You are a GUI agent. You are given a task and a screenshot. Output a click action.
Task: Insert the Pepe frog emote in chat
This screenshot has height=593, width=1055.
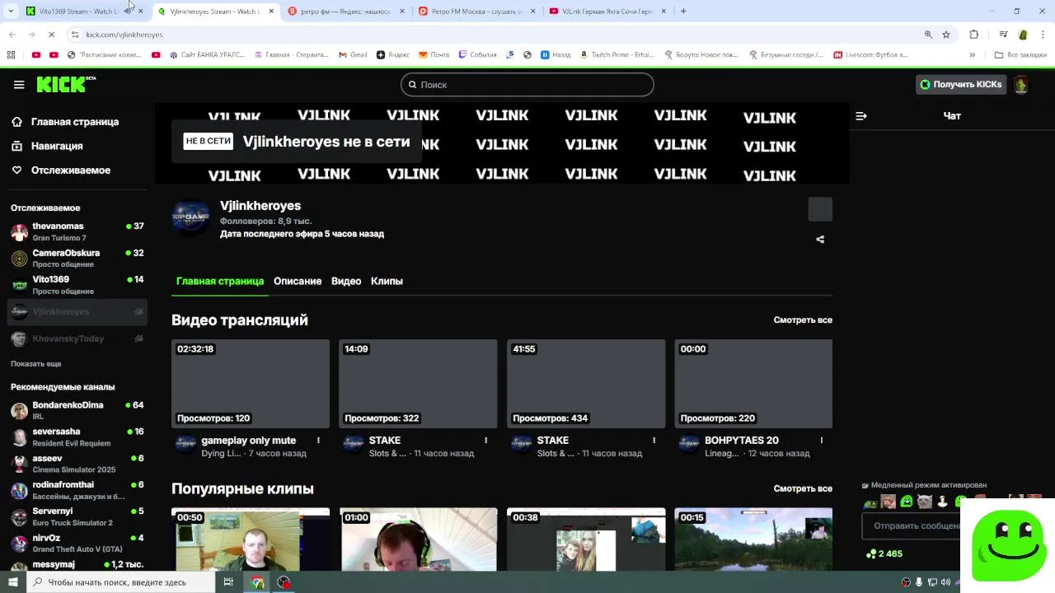(x=870, y=502)
